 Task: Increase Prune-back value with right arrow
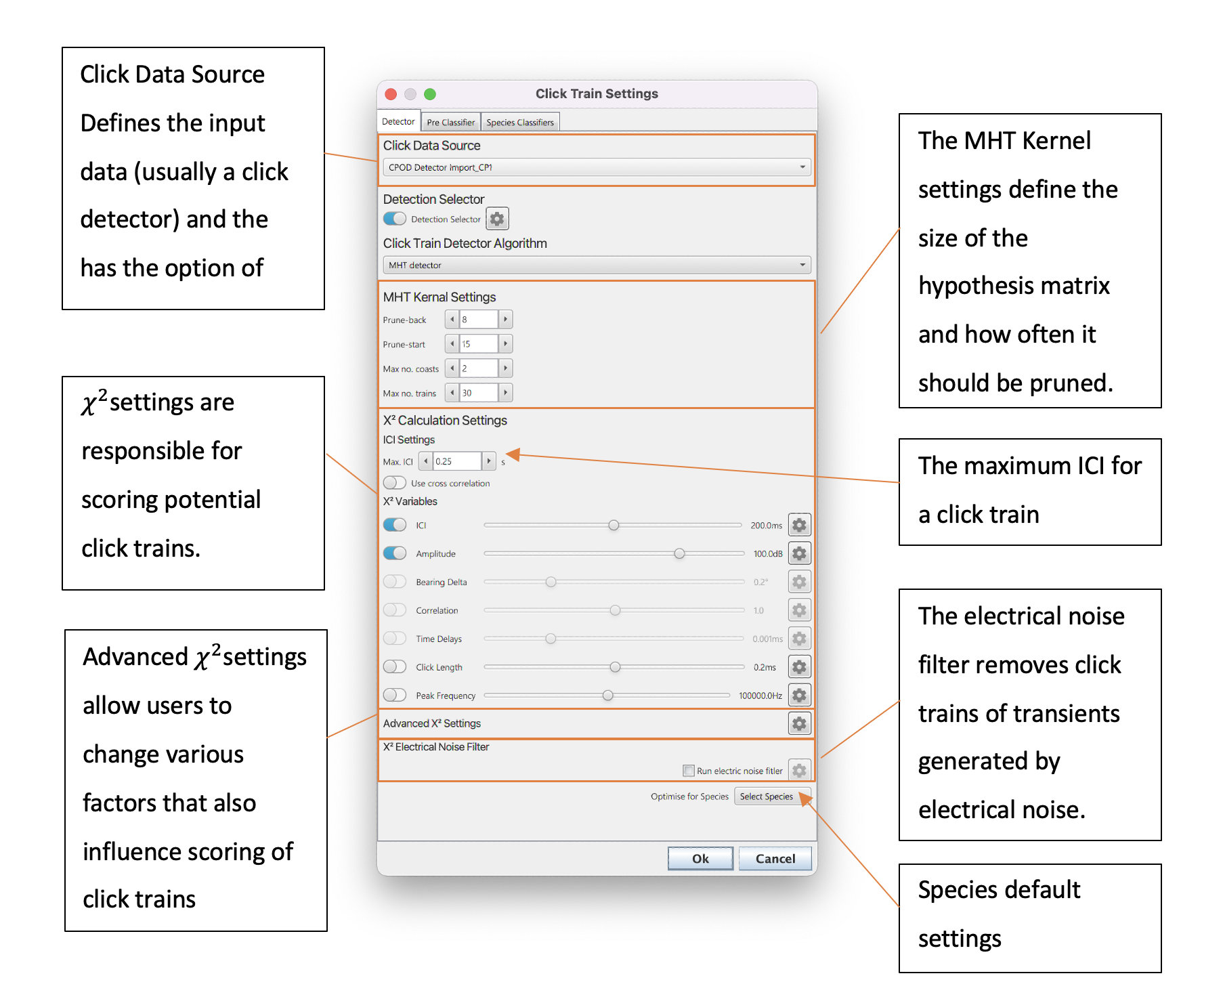(505, 319)
